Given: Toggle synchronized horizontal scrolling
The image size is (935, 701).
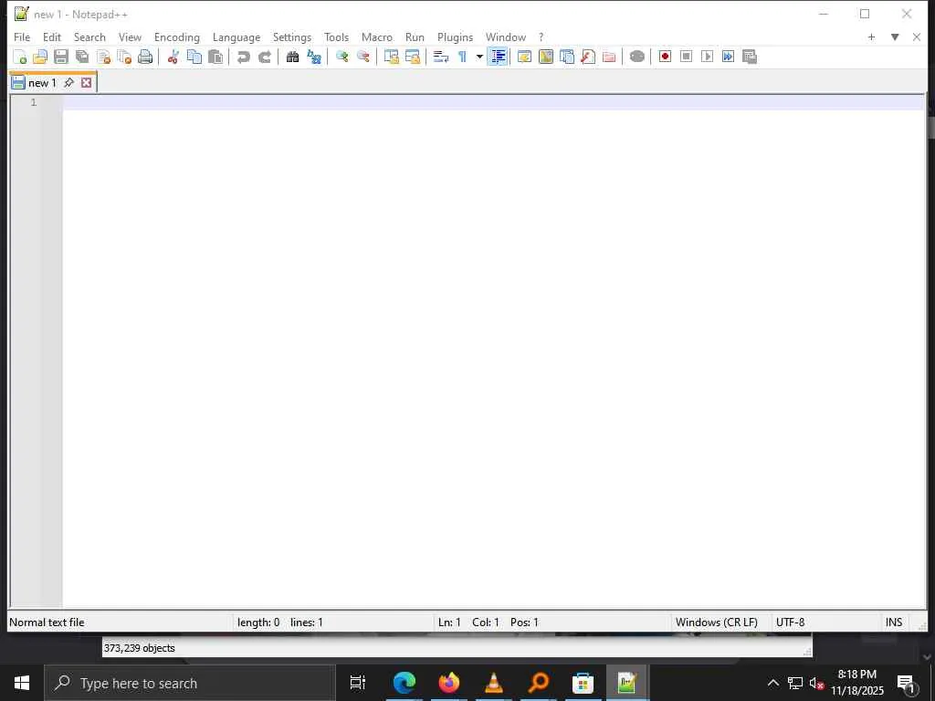Looking at the screenshot, I should click(413, 57).
